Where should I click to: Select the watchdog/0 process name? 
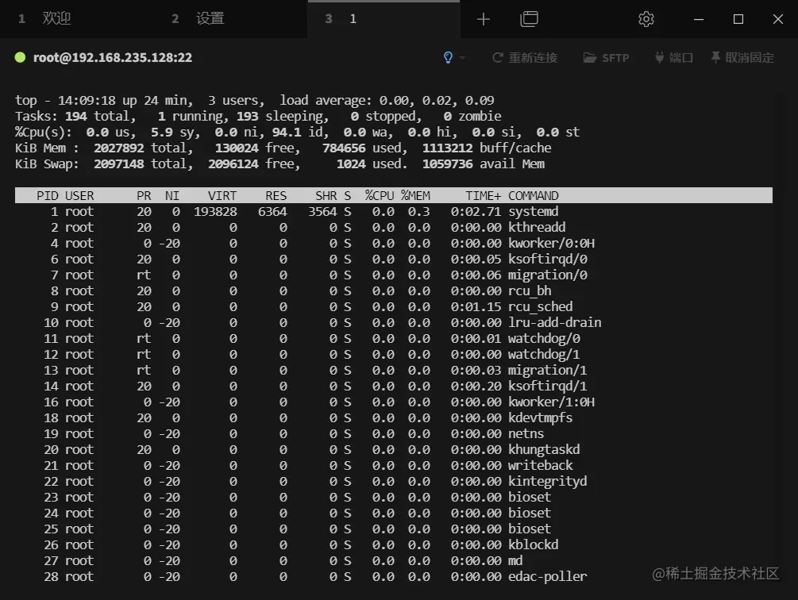[x=544, y=339]
